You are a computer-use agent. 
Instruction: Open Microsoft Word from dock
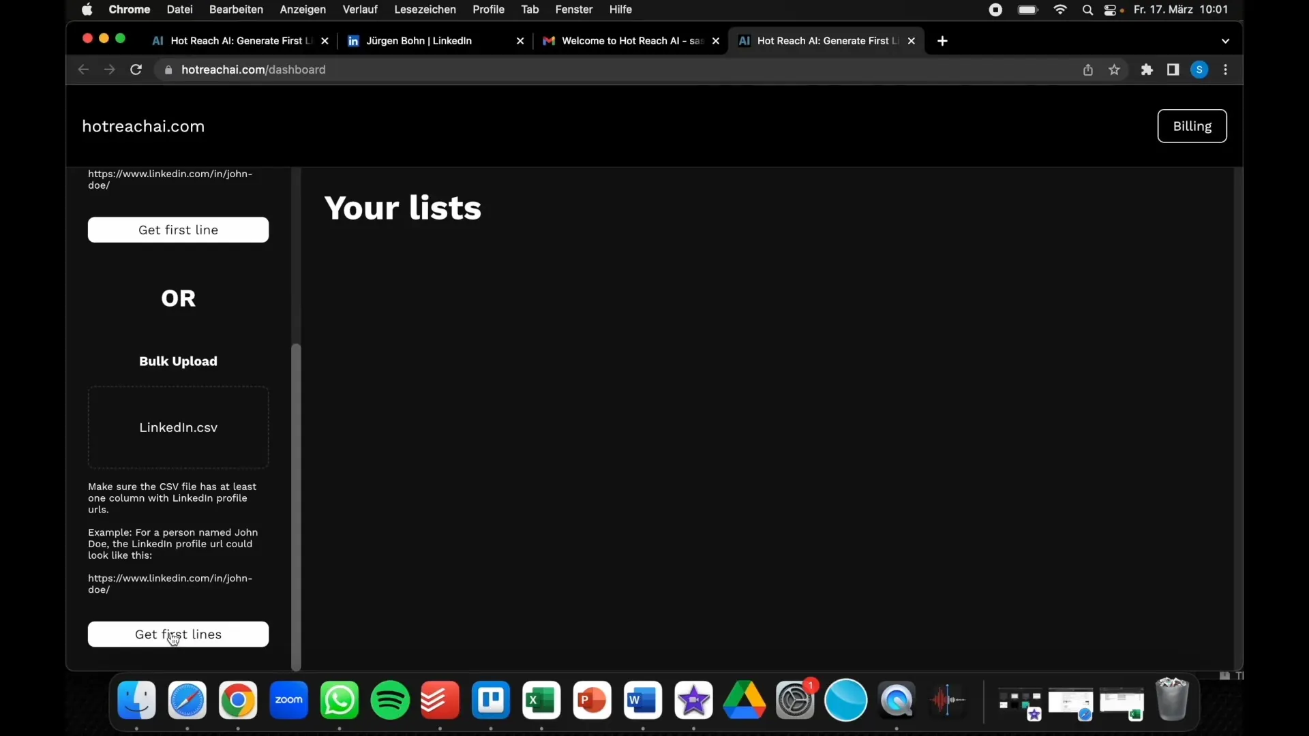point(642,700)
